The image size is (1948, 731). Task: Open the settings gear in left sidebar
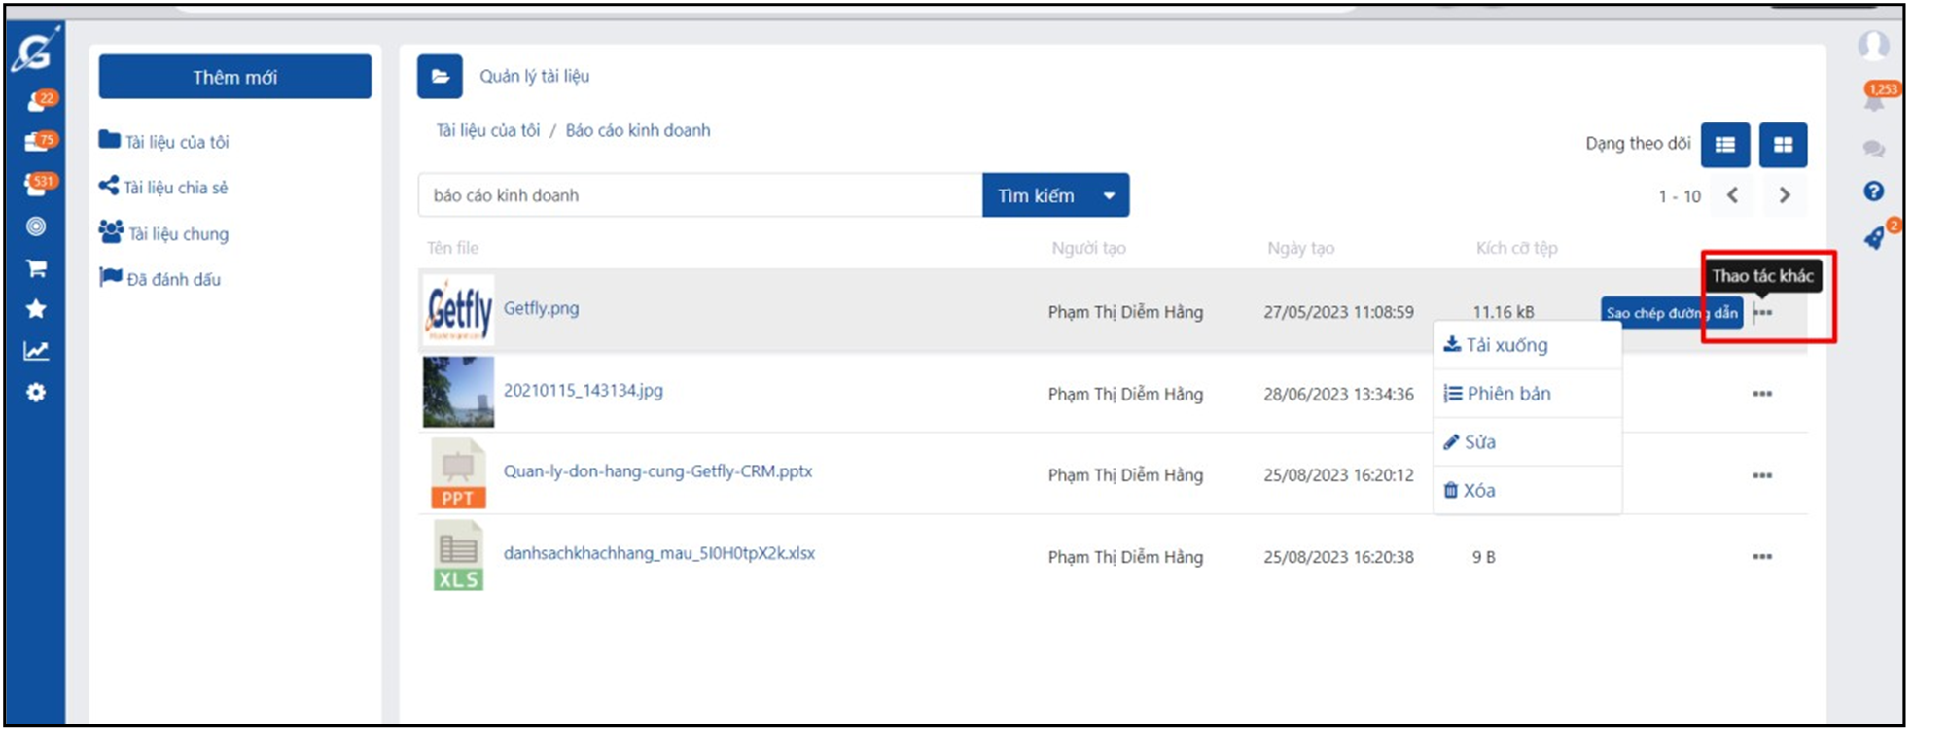36,393
